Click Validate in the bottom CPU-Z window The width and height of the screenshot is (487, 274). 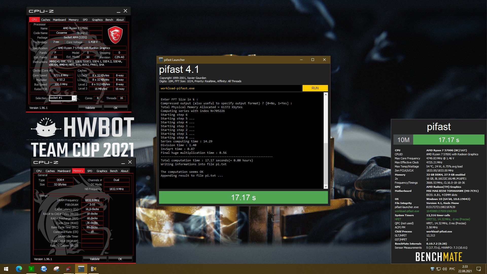95,259
